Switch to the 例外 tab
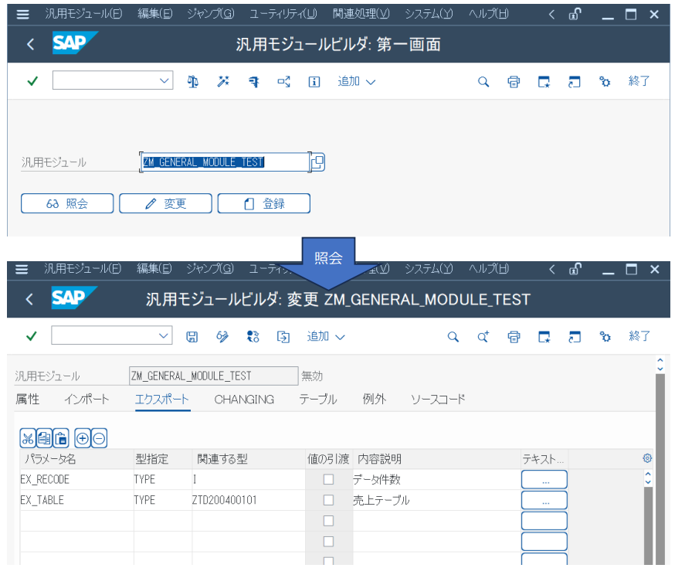The image size is (685, 568). click(375, 400)
